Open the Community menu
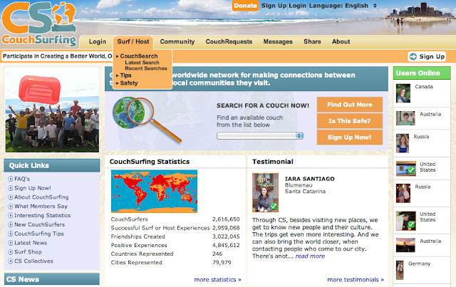This screenshot has height=287, width=456. tap(177, 41)
